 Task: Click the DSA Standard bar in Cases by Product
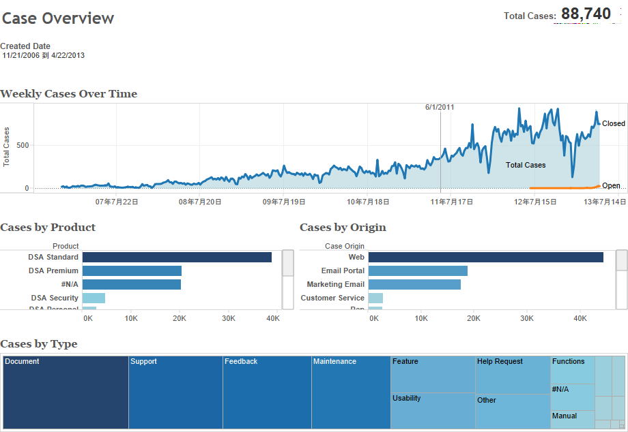(x=177, y=257)
